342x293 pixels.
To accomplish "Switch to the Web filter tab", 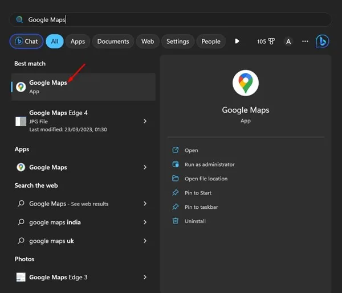I will pyautogui.click(x=148, y=42).
